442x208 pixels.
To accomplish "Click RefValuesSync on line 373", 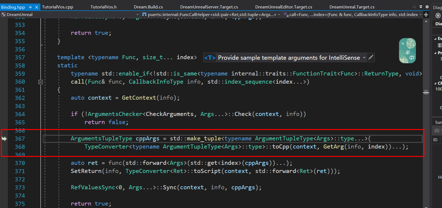I will click(93, 187).
